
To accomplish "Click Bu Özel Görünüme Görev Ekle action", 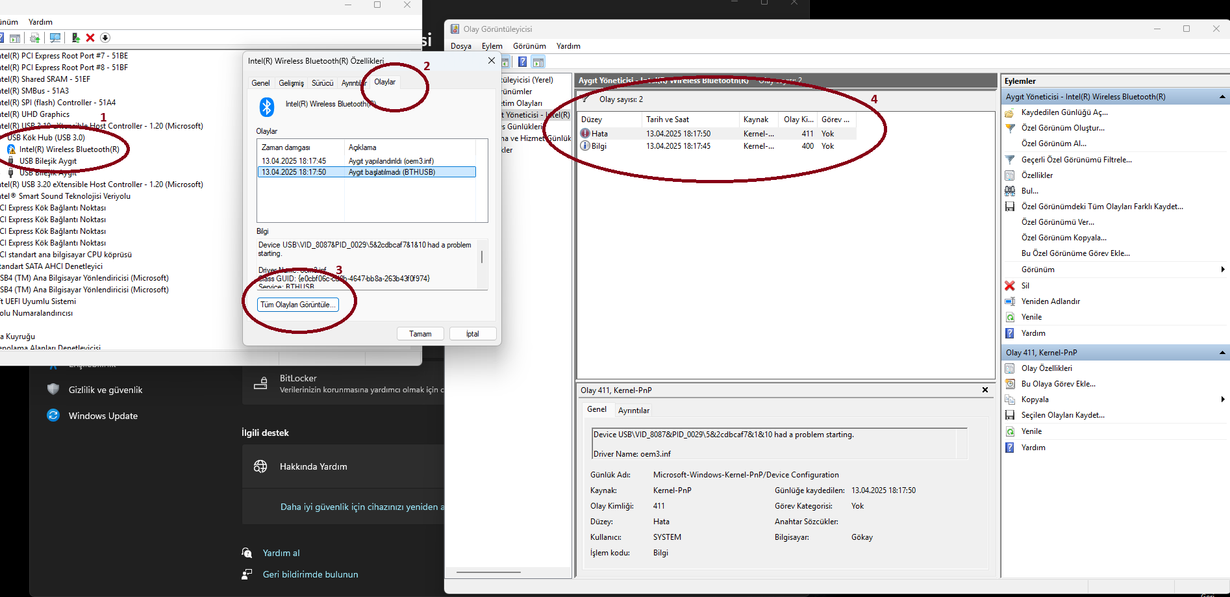I will [x=1075, y=253].
